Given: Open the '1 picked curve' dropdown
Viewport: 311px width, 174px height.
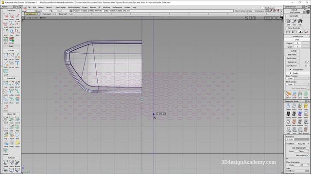Looking at the screenshot, I should tap(297, 37).
